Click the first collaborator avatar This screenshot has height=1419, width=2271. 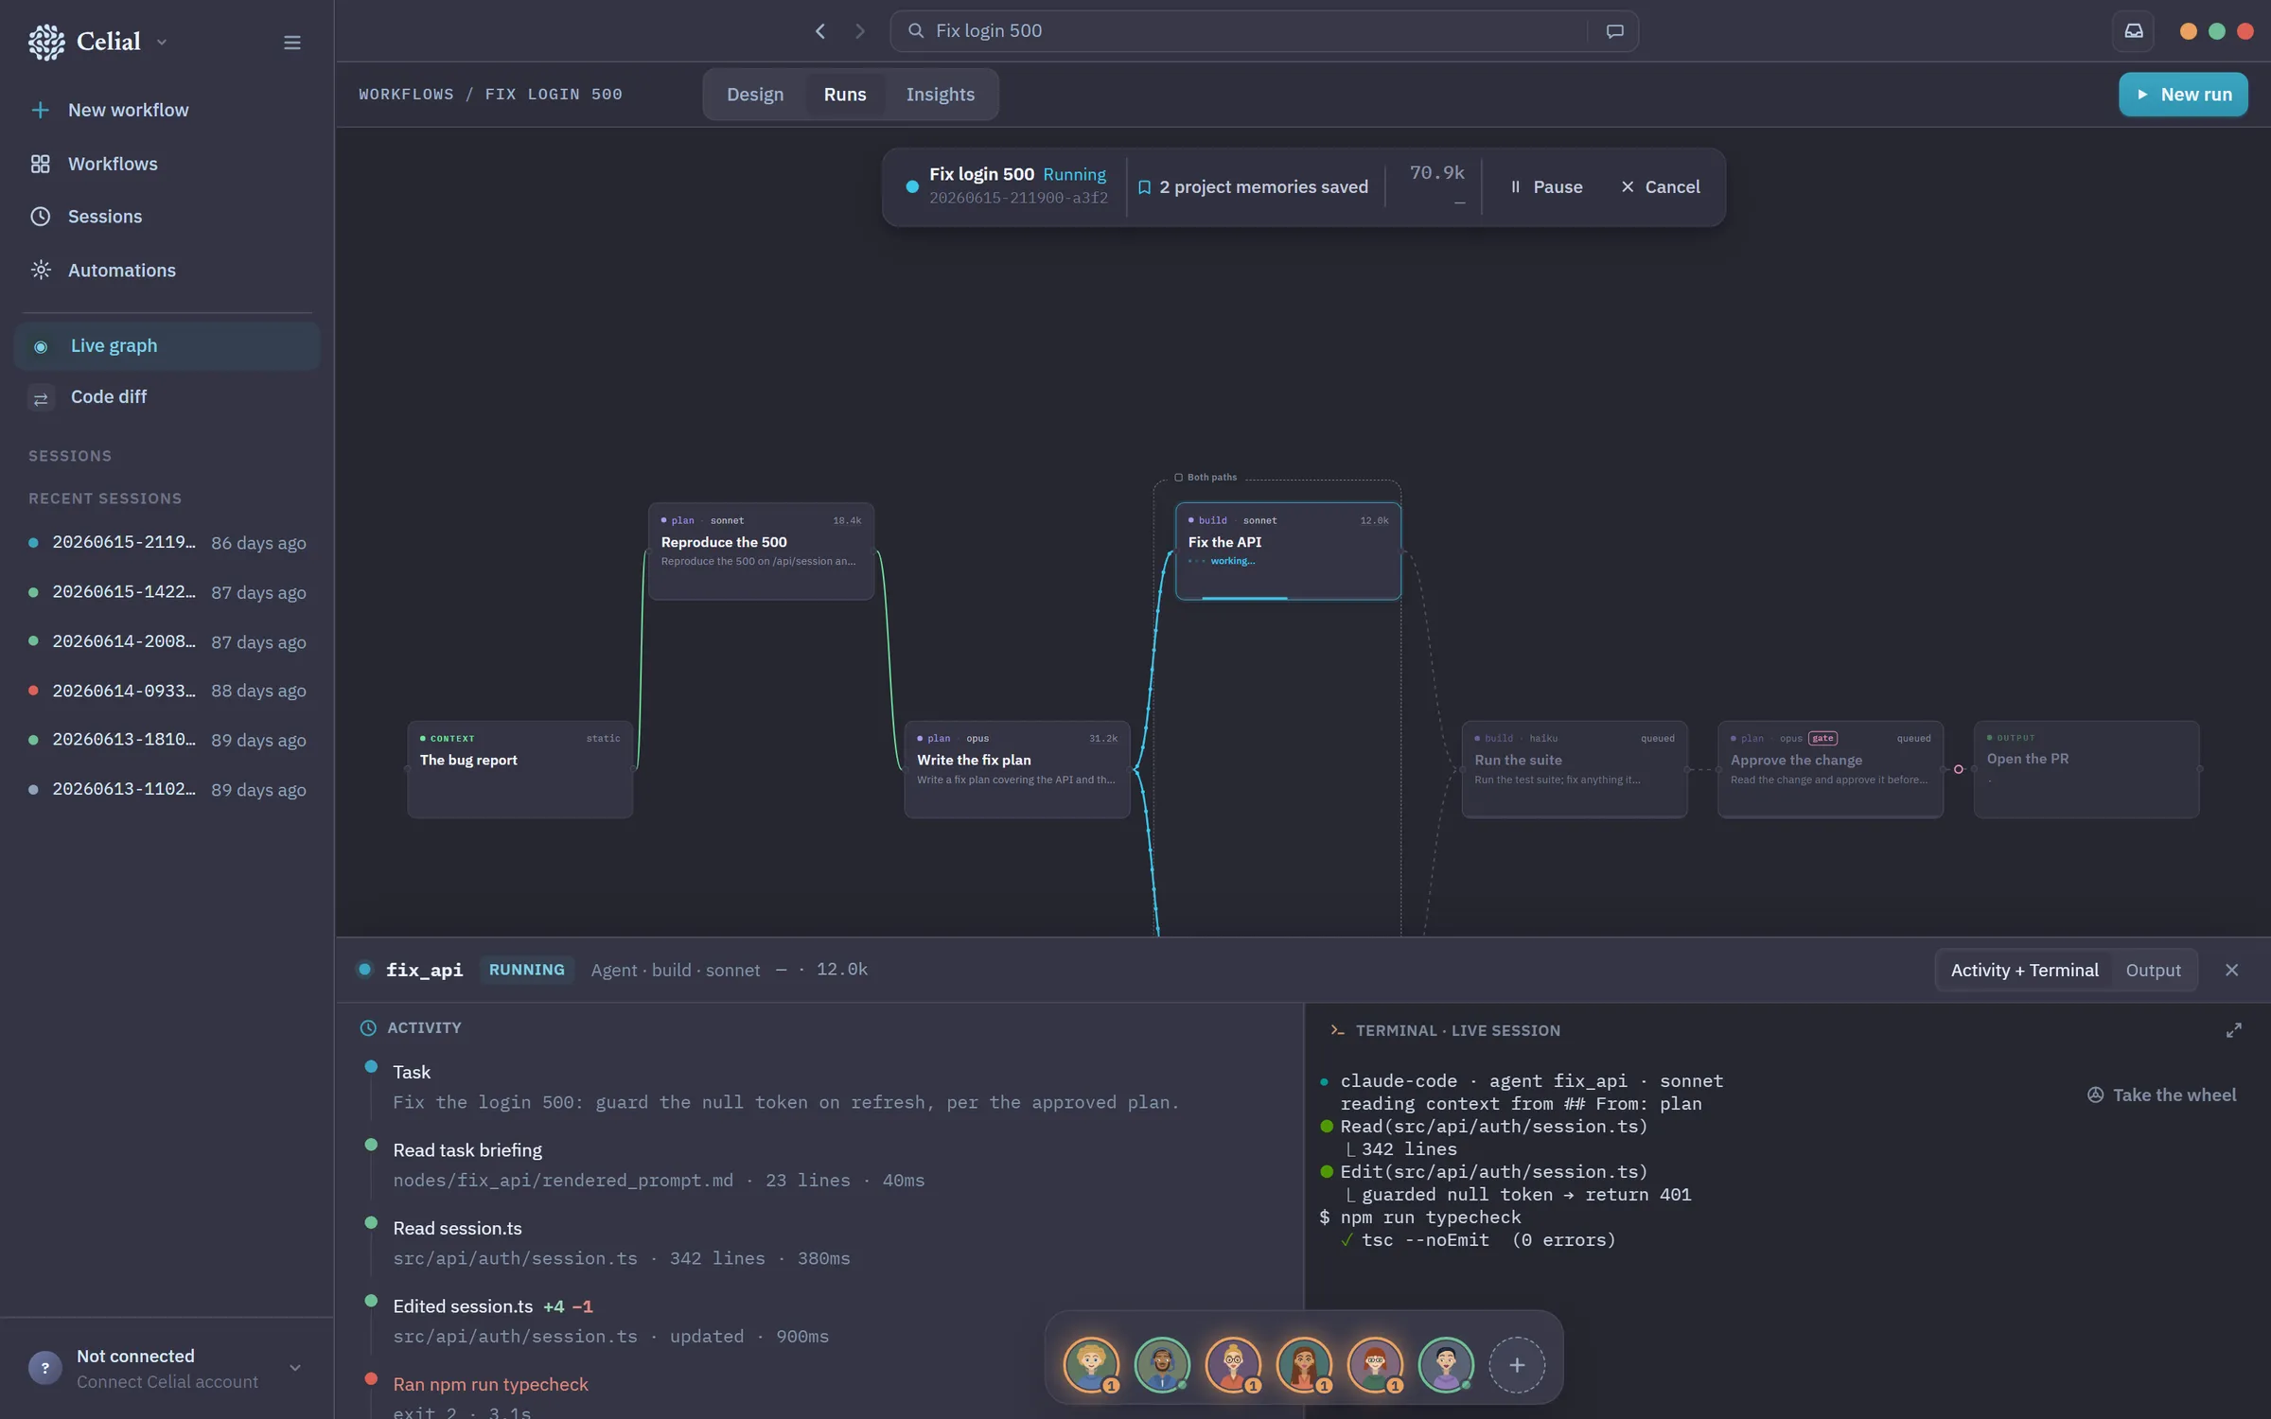1091,1365
